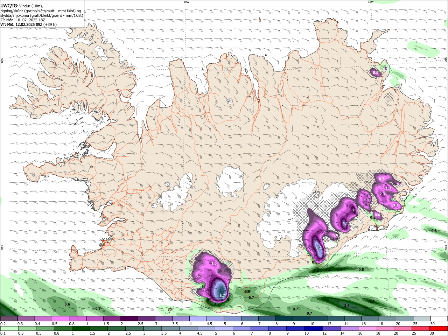Screen dimensions: 448x336
Task: Select the light gray swatch between 25 and 30
Action: coord(422,318)
